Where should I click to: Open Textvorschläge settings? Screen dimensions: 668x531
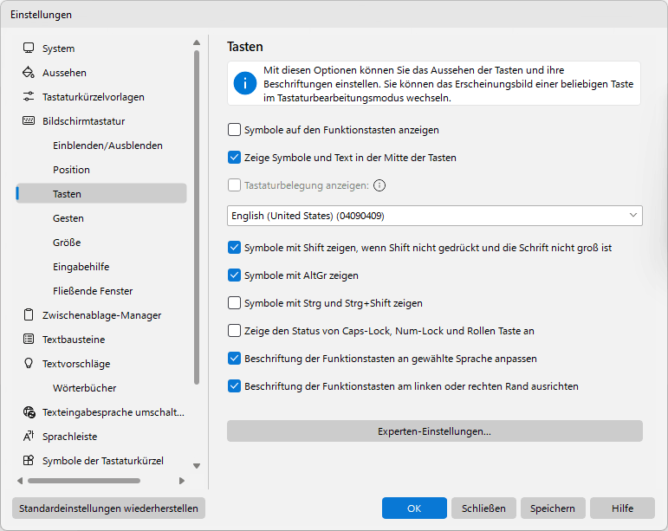click(101, 364)
